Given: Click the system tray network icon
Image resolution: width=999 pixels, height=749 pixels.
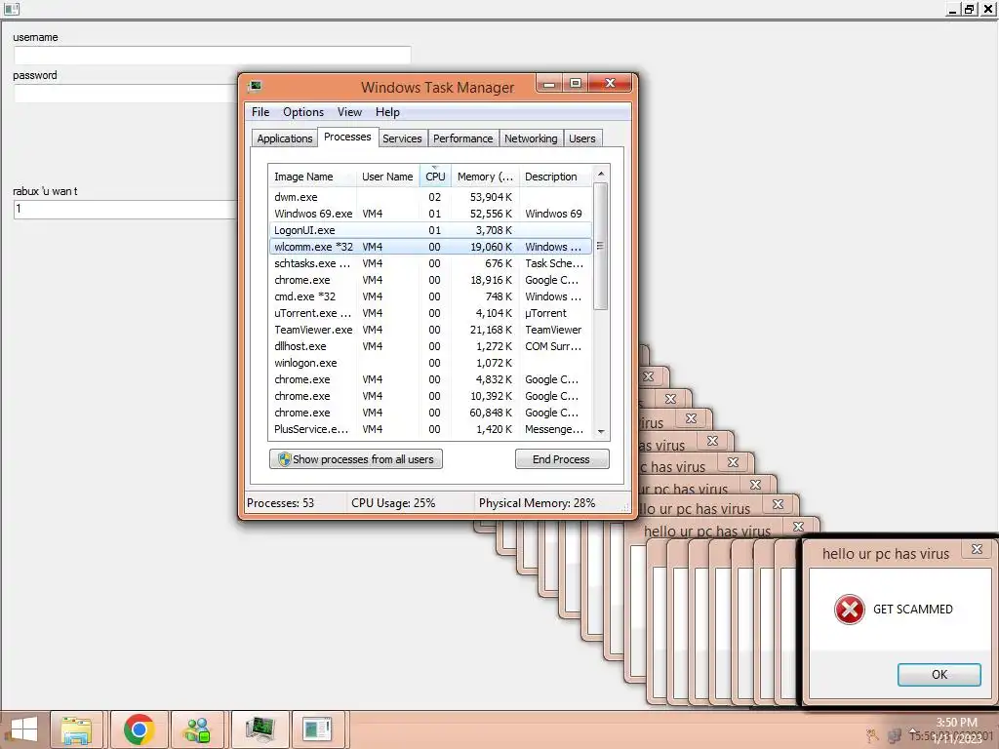Looking at the screenshot, I should [x=895, y=736].
